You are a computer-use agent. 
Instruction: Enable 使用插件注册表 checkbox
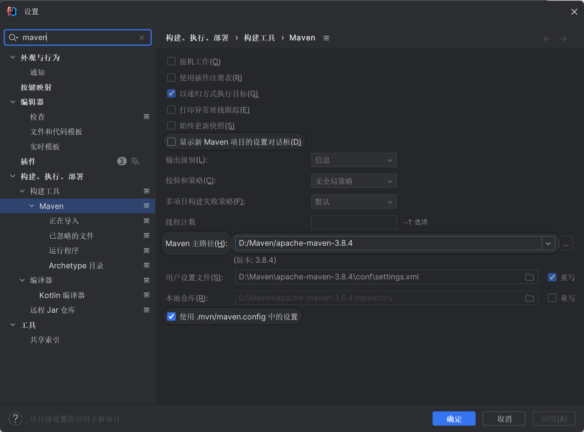pos(171,77)
